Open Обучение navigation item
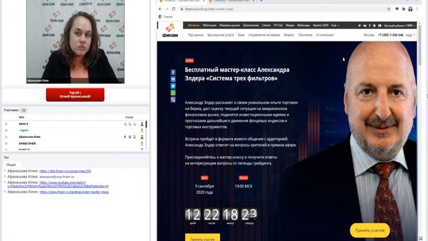Screen dimensions: 428x241 (x=305, y=35)
